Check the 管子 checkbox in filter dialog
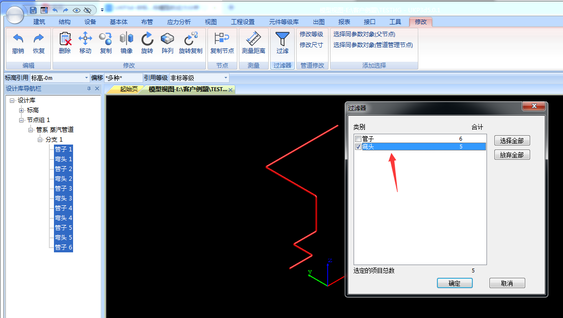The width and height of the screenshot is (563, 318). (x=358, y=139)
